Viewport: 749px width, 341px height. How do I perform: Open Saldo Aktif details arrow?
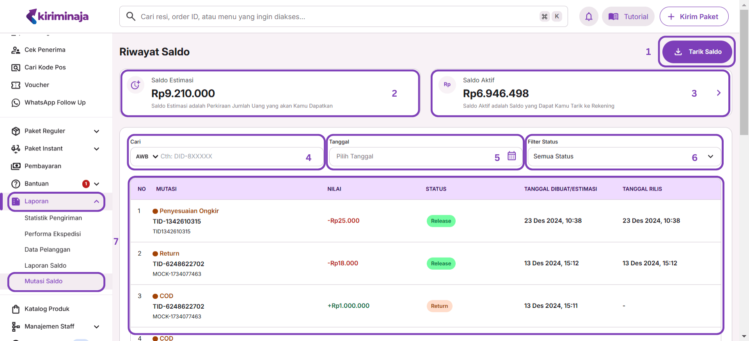tap(719, 93)
